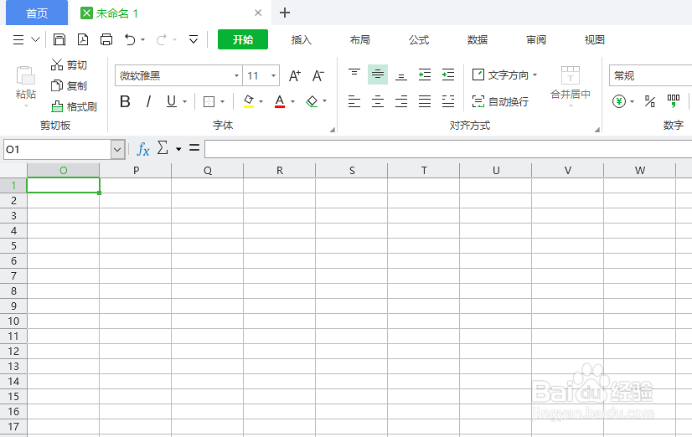
Task: Open the Name Box dropdown arrow
Action: (x=117, y=150)
